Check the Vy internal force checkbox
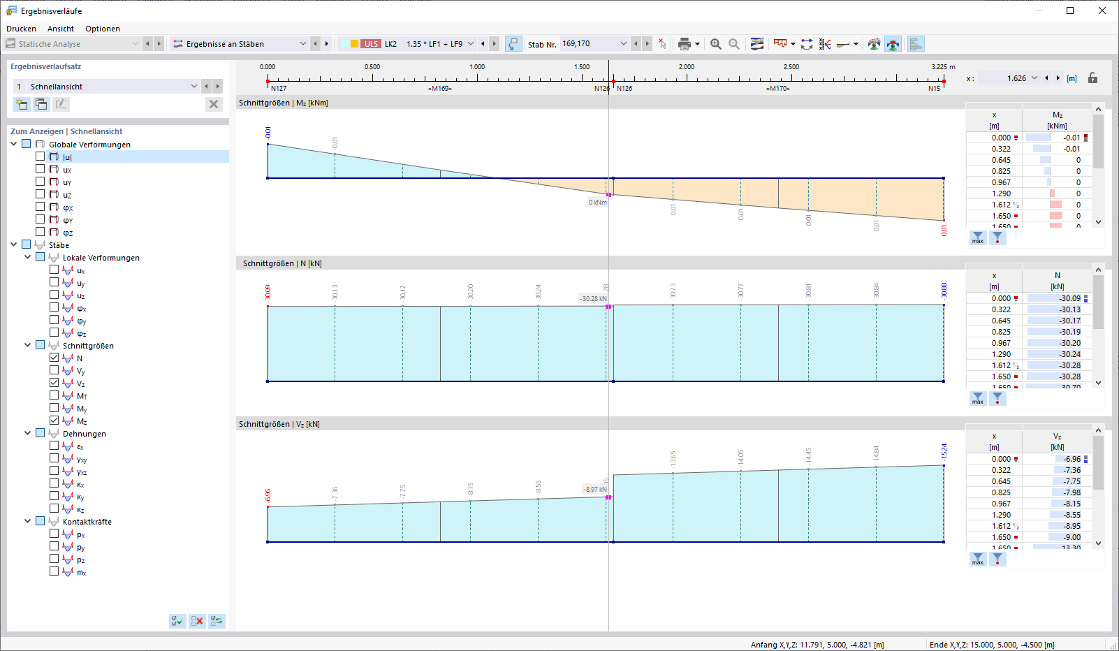Image resolution: width=1119 pixels, height=651 pixels. pos(54,370)
